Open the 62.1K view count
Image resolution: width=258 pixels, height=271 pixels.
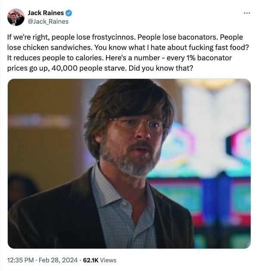tap(90, 260)
